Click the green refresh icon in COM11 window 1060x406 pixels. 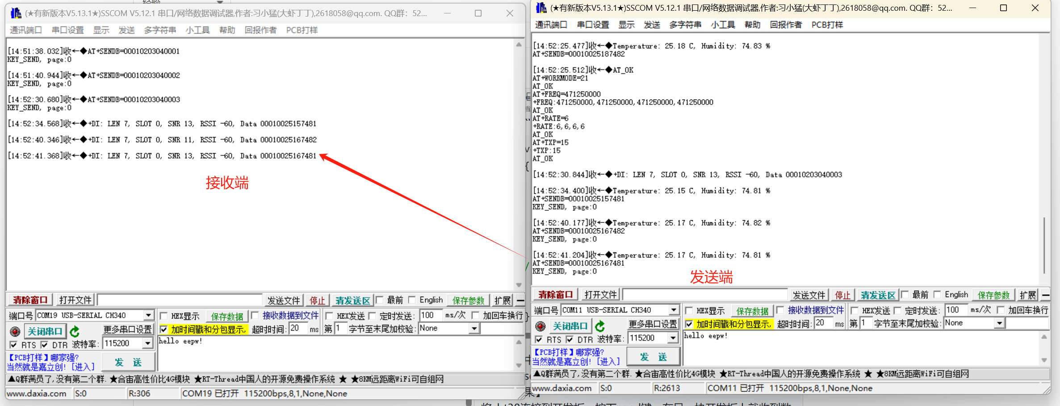600,326
